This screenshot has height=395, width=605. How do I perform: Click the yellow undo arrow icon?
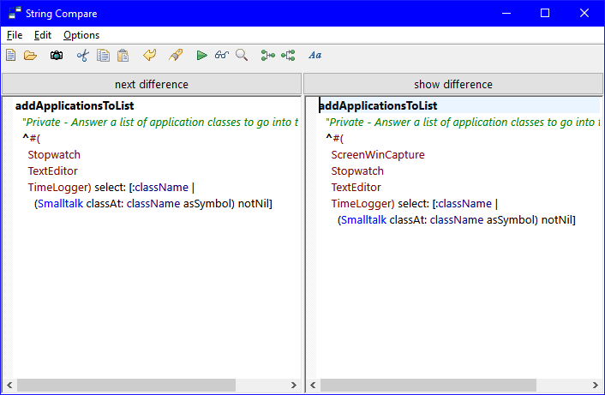tap(150, 56)
